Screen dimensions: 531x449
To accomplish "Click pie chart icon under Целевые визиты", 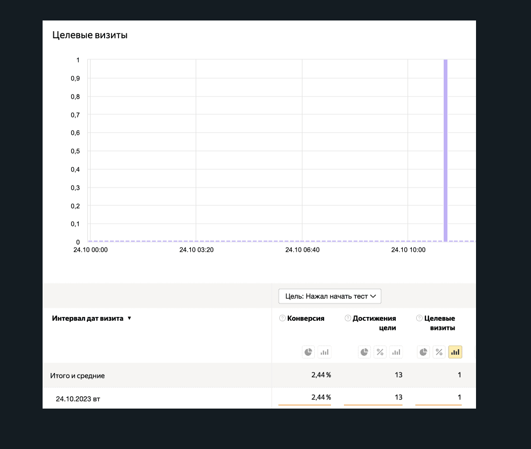I will click(x=424, y=352).
